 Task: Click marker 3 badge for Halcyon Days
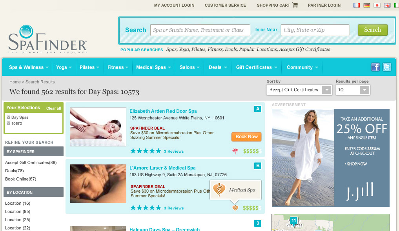click(258, 223)
